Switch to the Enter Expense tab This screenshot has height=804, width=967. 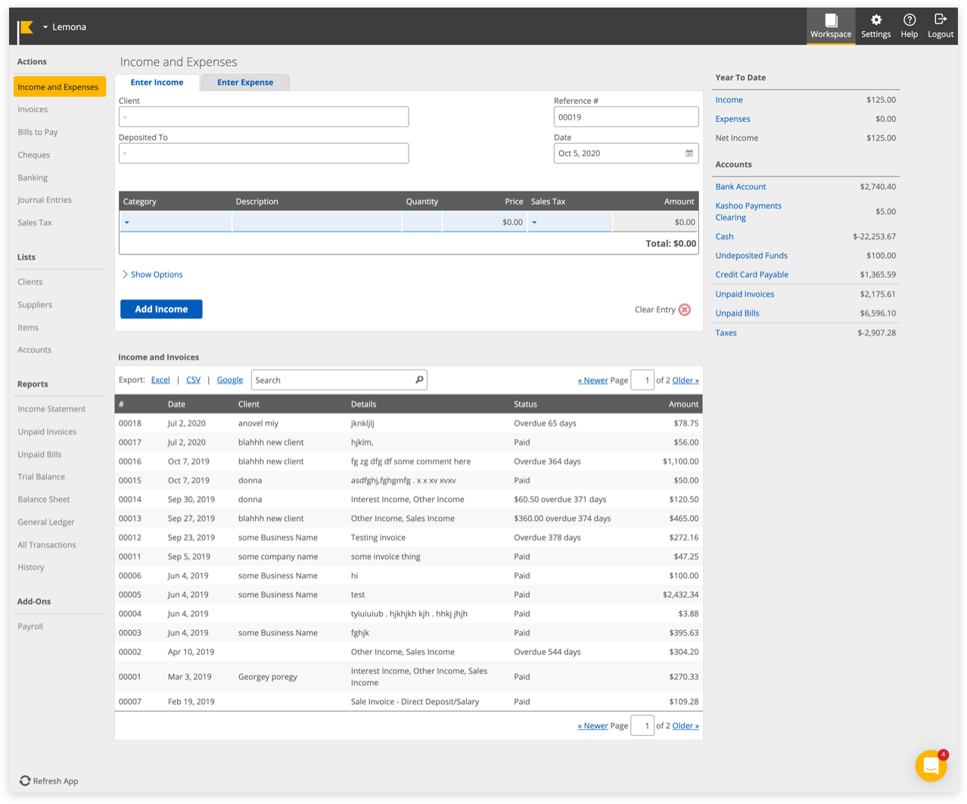click(x=245, y=83)
